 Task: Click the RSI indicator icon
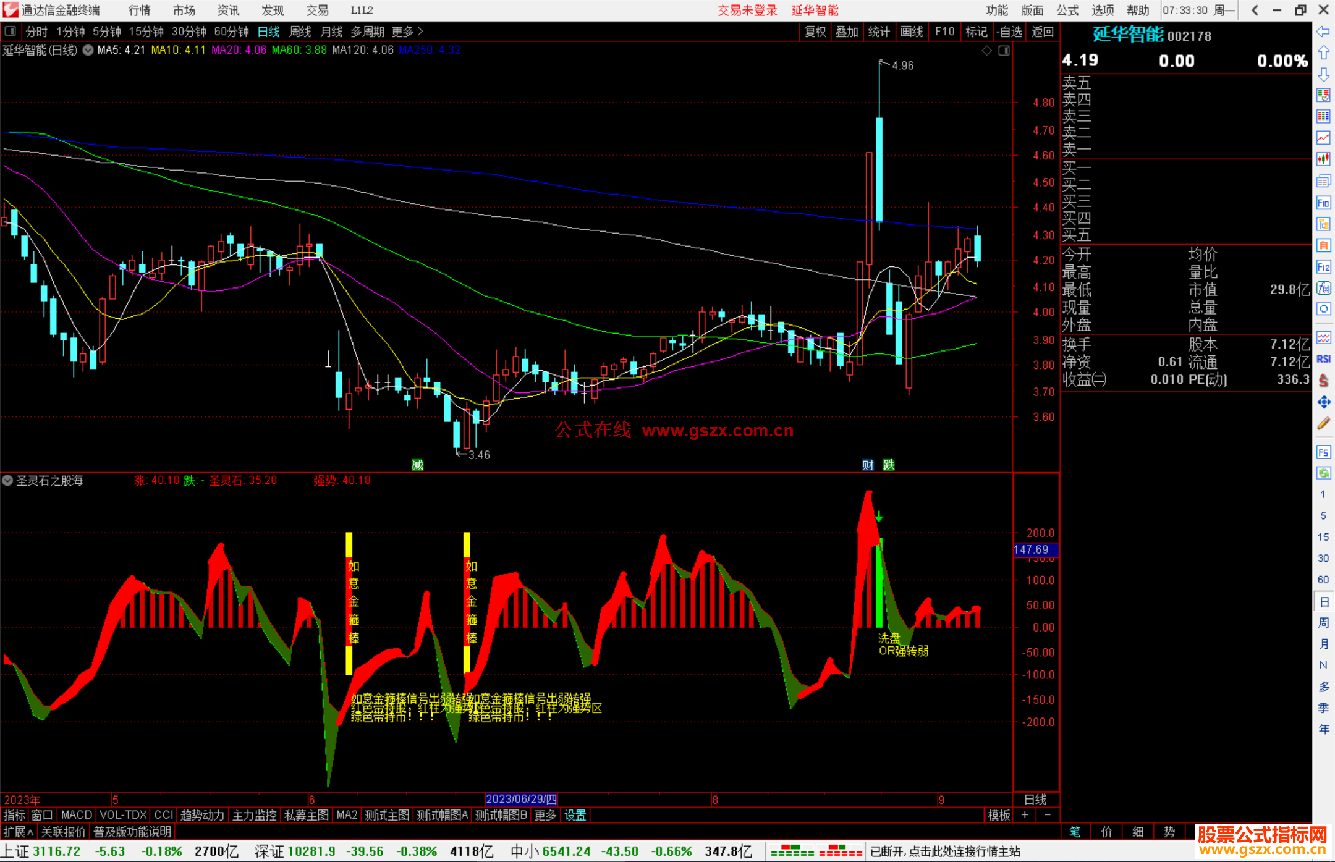pos(1323,359)
